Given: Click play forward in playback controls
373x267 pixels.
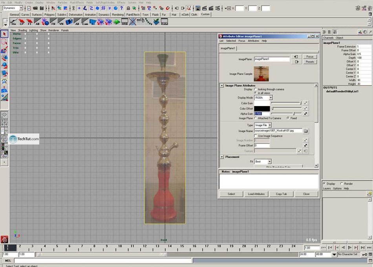Looking at the screenshot, I should pyautogui.click(x=349, y=248).
